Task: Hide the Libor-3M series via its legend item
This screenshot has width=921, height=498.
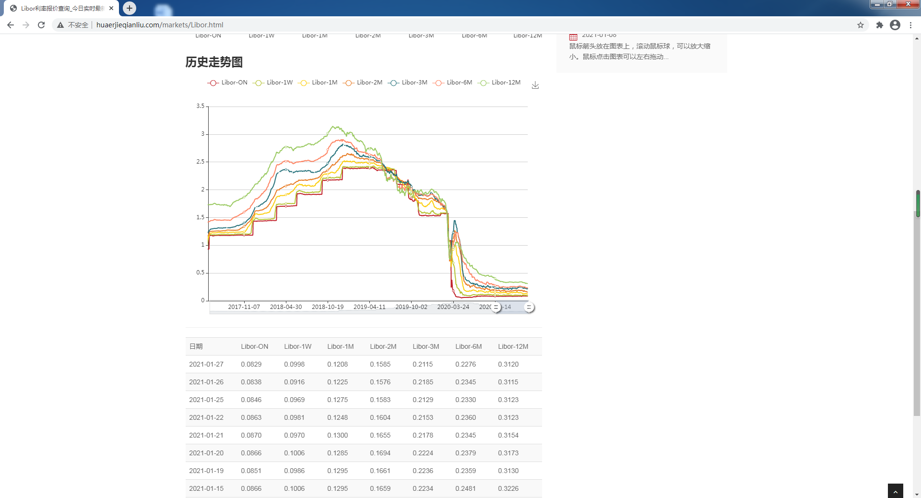Action: tap(407, 83)
